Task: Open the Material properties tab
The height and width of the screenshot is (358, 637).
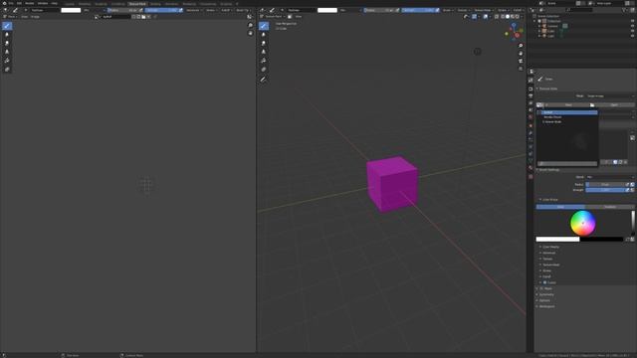Action: [x=531, y=168]
